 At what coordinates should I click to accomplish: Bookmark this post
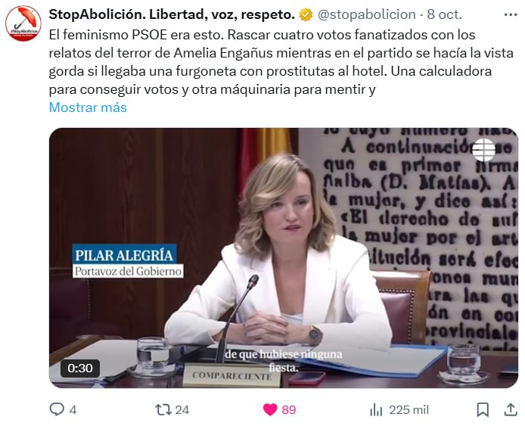coord(483,409)
